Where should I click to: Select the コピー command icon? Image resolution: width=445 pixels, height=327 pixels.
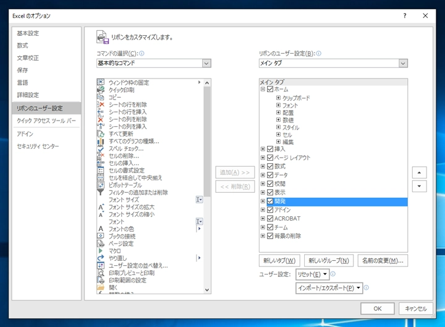pyautogui.click(x=101, y=97)
